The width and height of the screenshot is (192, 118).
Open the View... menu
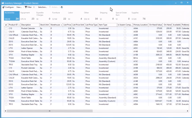point(19,7)
